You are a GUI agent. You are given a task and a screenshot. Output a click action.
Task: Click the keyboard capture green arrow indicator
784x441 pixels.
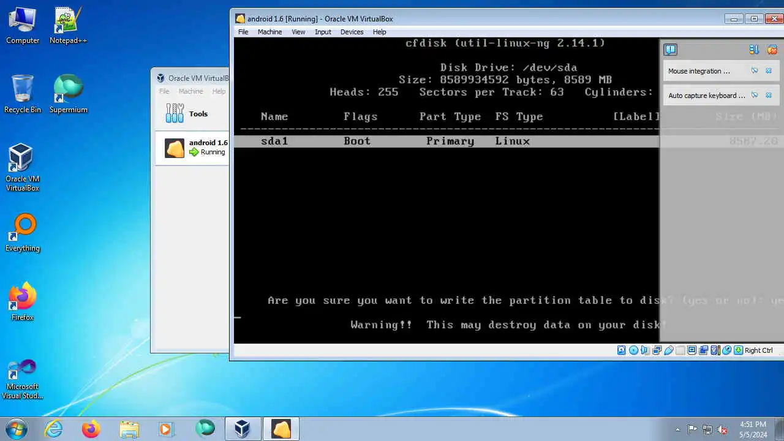[x=738, y=350]
